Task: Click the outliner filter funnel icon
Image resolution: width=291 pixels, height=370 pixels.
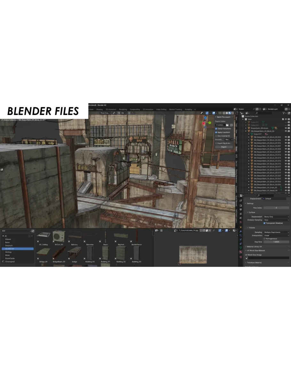Action: pos(284,113)
